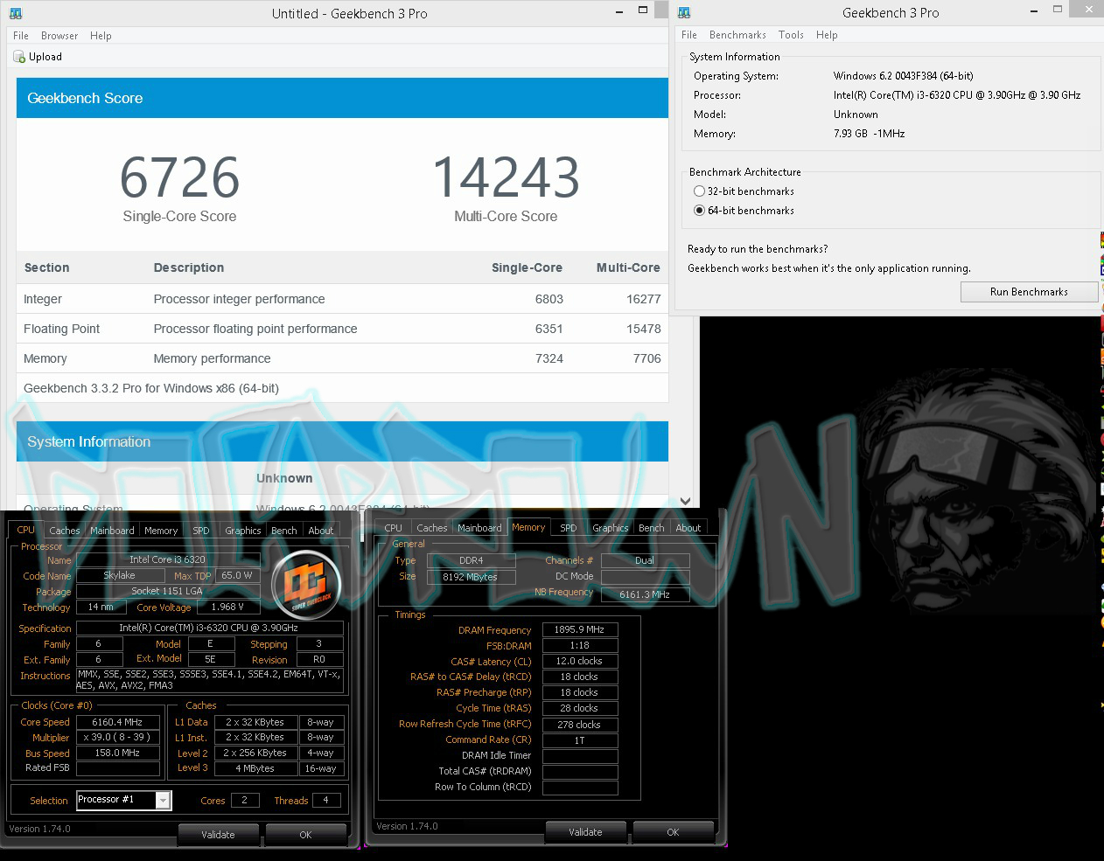Click the Integer row single-core value 6803
This screenshot has height=861, width=1104.
point(549,299)
